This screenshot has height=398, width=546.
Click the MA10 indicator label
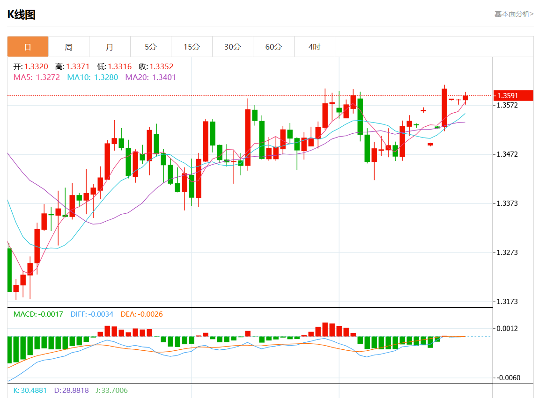pyautogui.click(x=93, y=77)
